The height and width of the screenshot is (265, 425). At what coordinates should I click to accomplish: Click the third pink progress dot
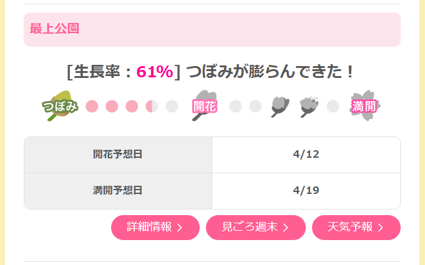132,106
